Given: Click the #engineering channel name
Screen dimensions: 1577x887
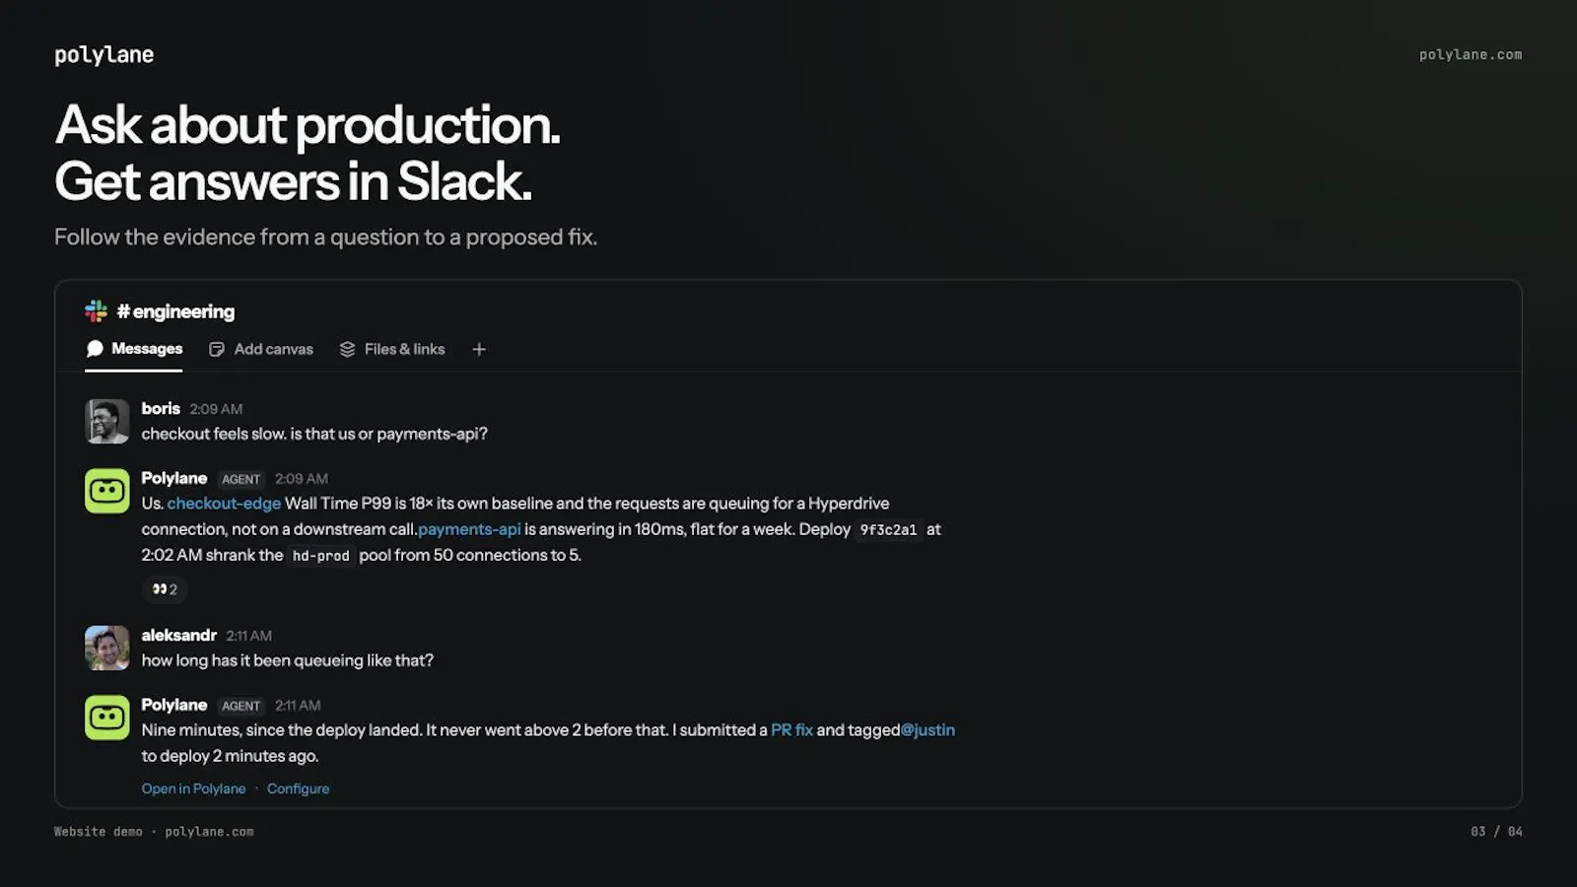Looking at the screenshot, I should pyautogui.click(x=175, y=311).
